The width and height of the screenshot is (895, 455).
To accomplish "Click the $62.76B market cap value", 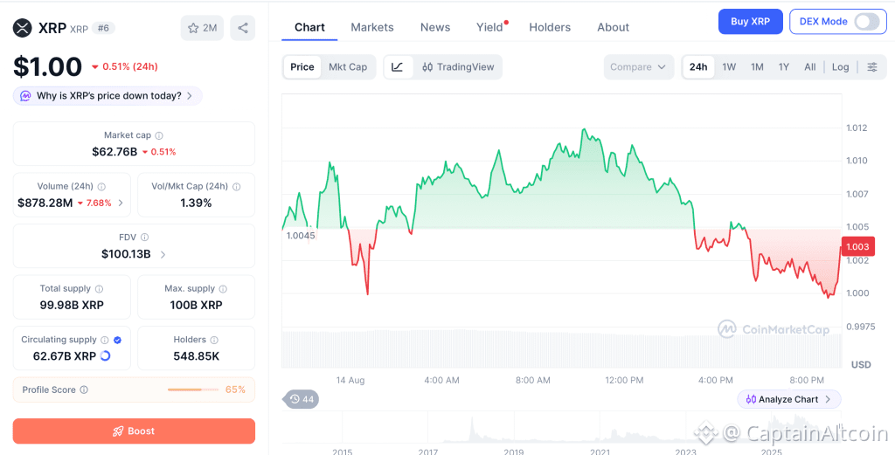I will 114,152.
